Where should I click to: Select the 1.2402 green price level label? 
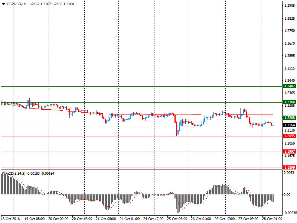pos(289,86)
